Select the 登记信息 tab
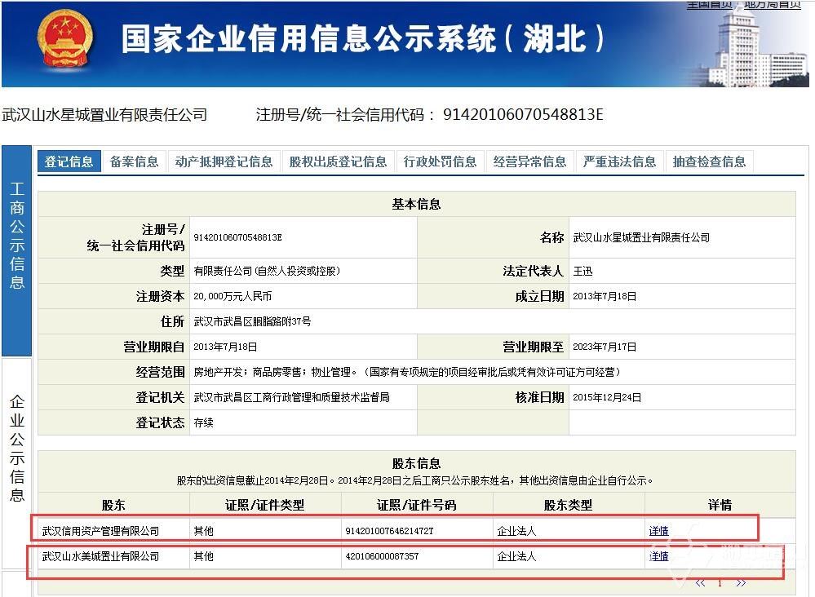The image size is (815, 597). (x=69, y=161)
